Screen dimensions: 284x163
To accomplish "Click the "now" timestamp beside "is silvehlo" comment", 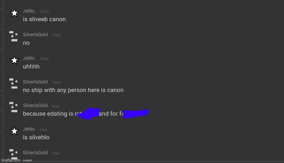I will tap(43, 130).
